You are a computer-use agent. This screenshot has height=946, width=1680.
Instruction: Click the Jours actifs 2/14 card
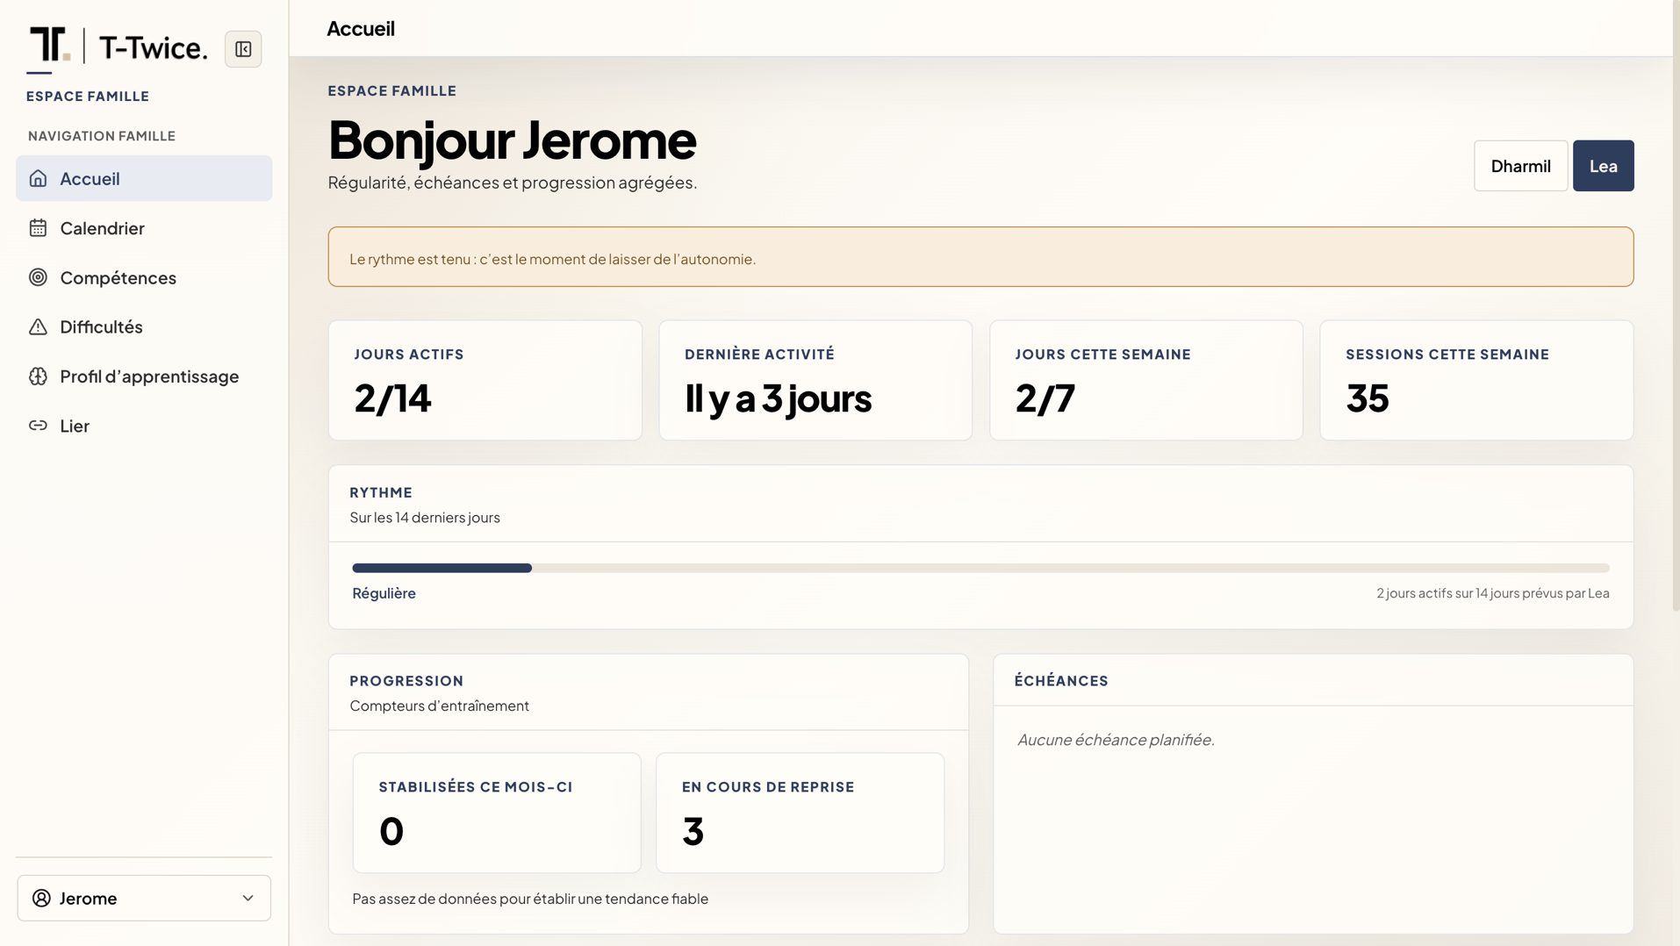(x=485, y=380)
